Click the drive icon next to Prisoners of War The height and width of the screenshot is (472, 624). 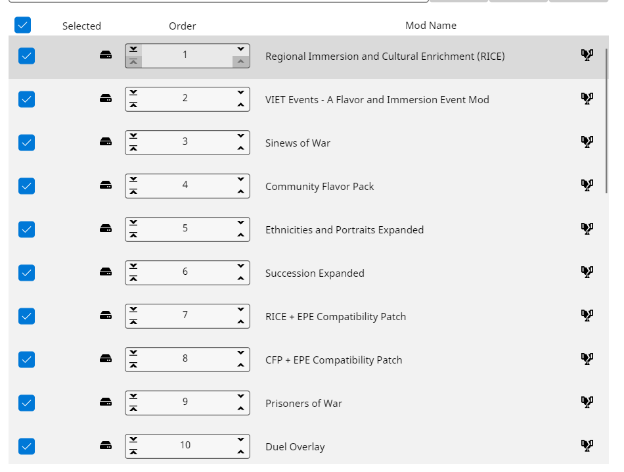(x=106, y=402)
